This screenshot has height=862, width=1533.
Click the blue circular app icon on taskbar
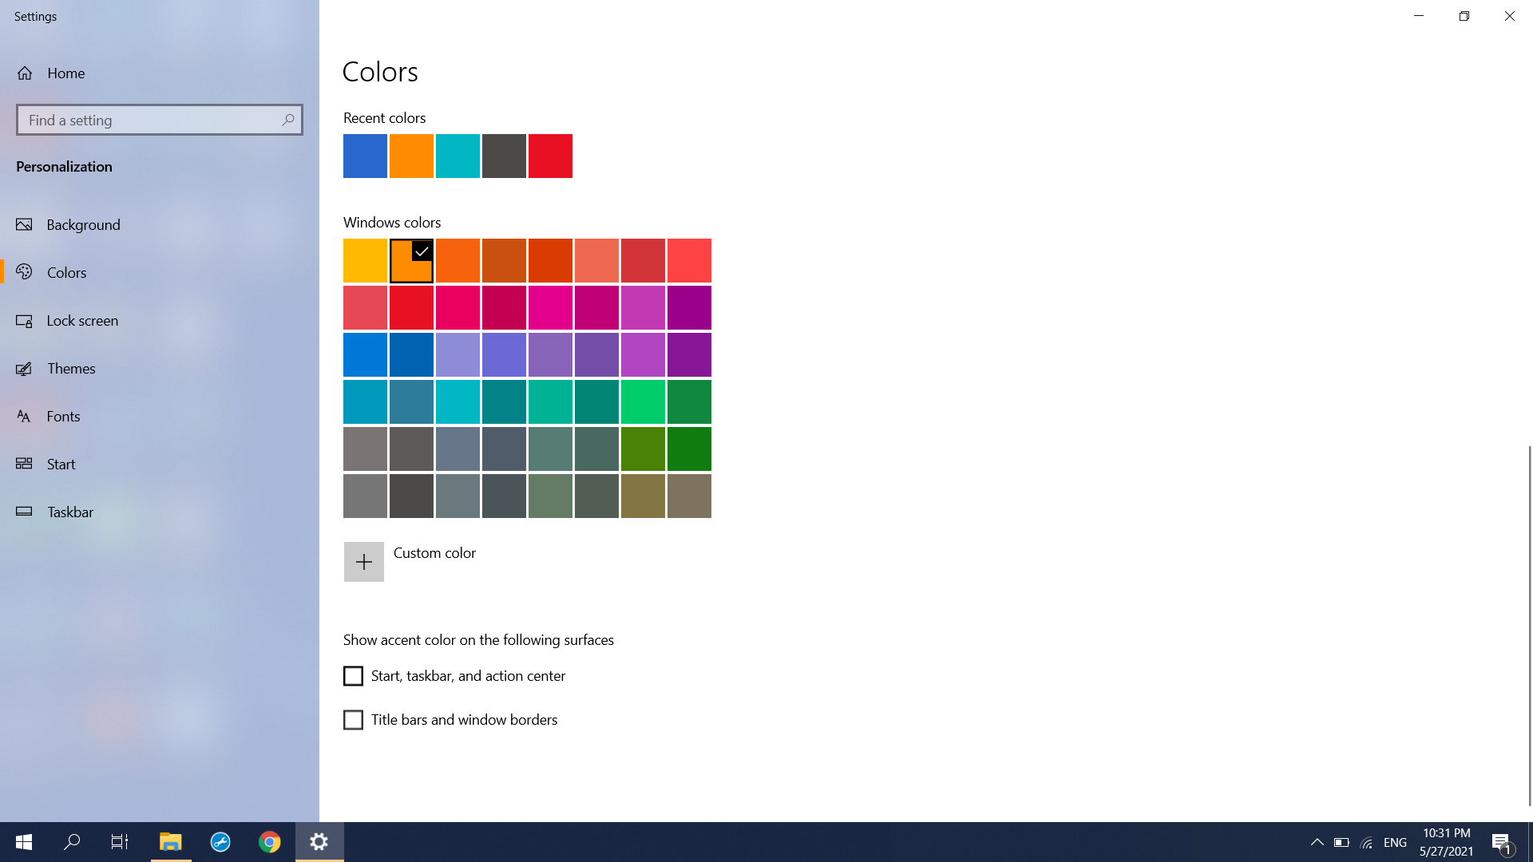220,842
